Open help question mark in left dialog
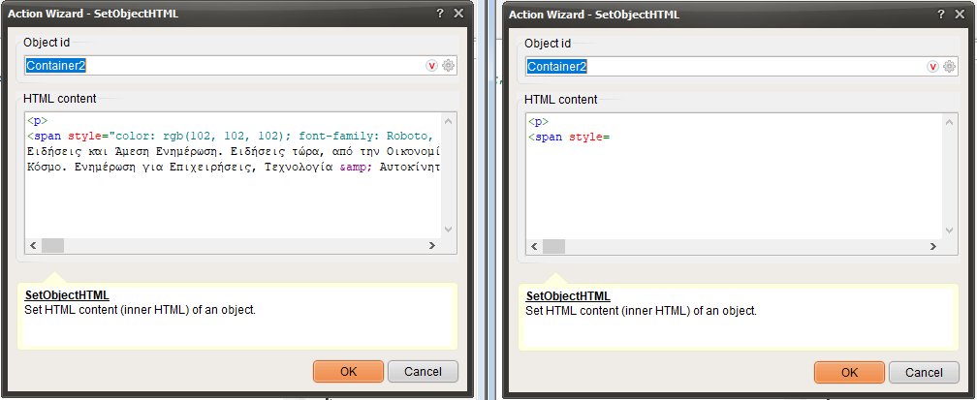The height and width of the screenshot is (400, 977). [440, 14]
